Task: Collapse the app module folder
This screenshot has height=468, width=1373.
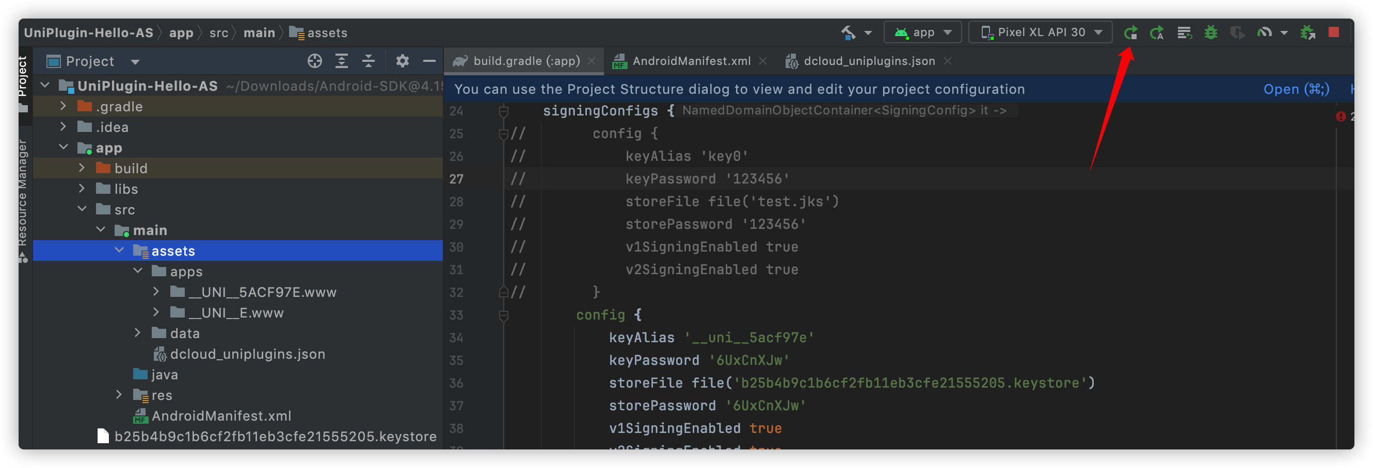Action: (63, 147)
